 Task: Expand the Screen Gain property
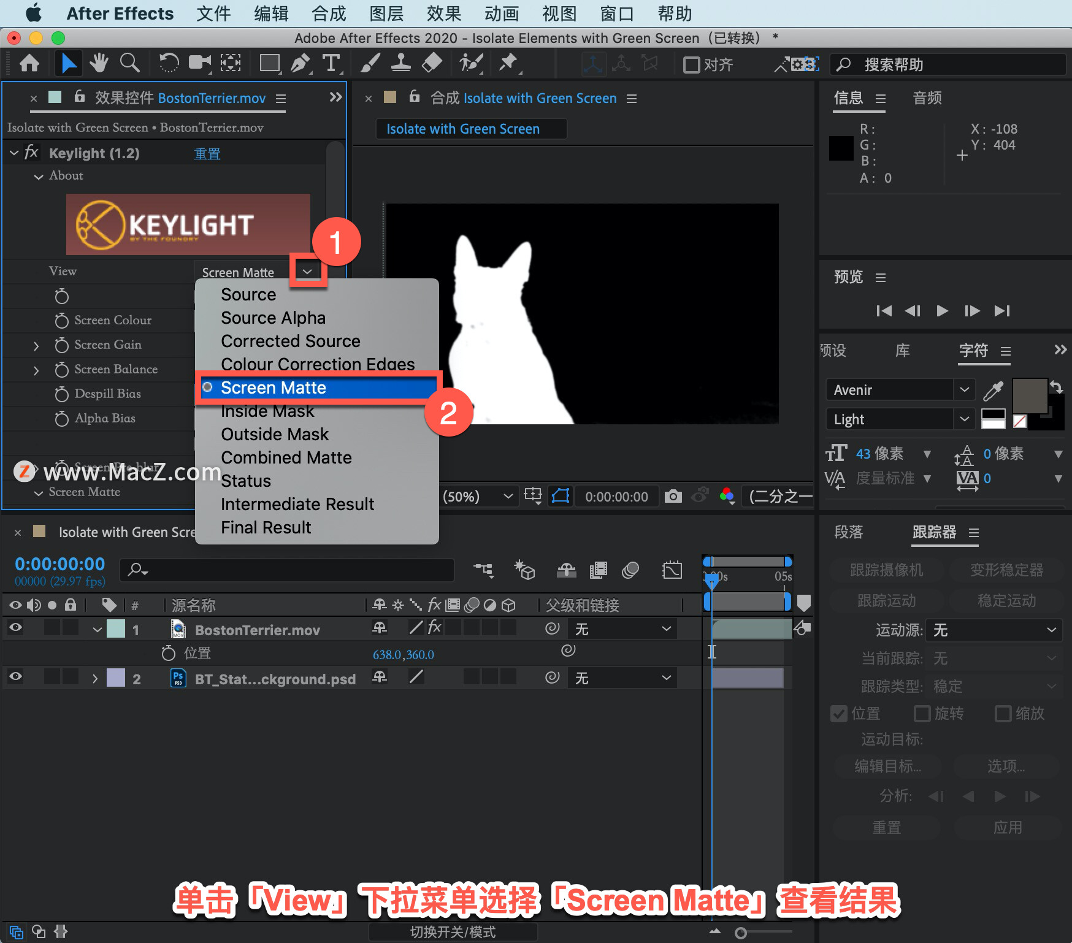[36, 346]
